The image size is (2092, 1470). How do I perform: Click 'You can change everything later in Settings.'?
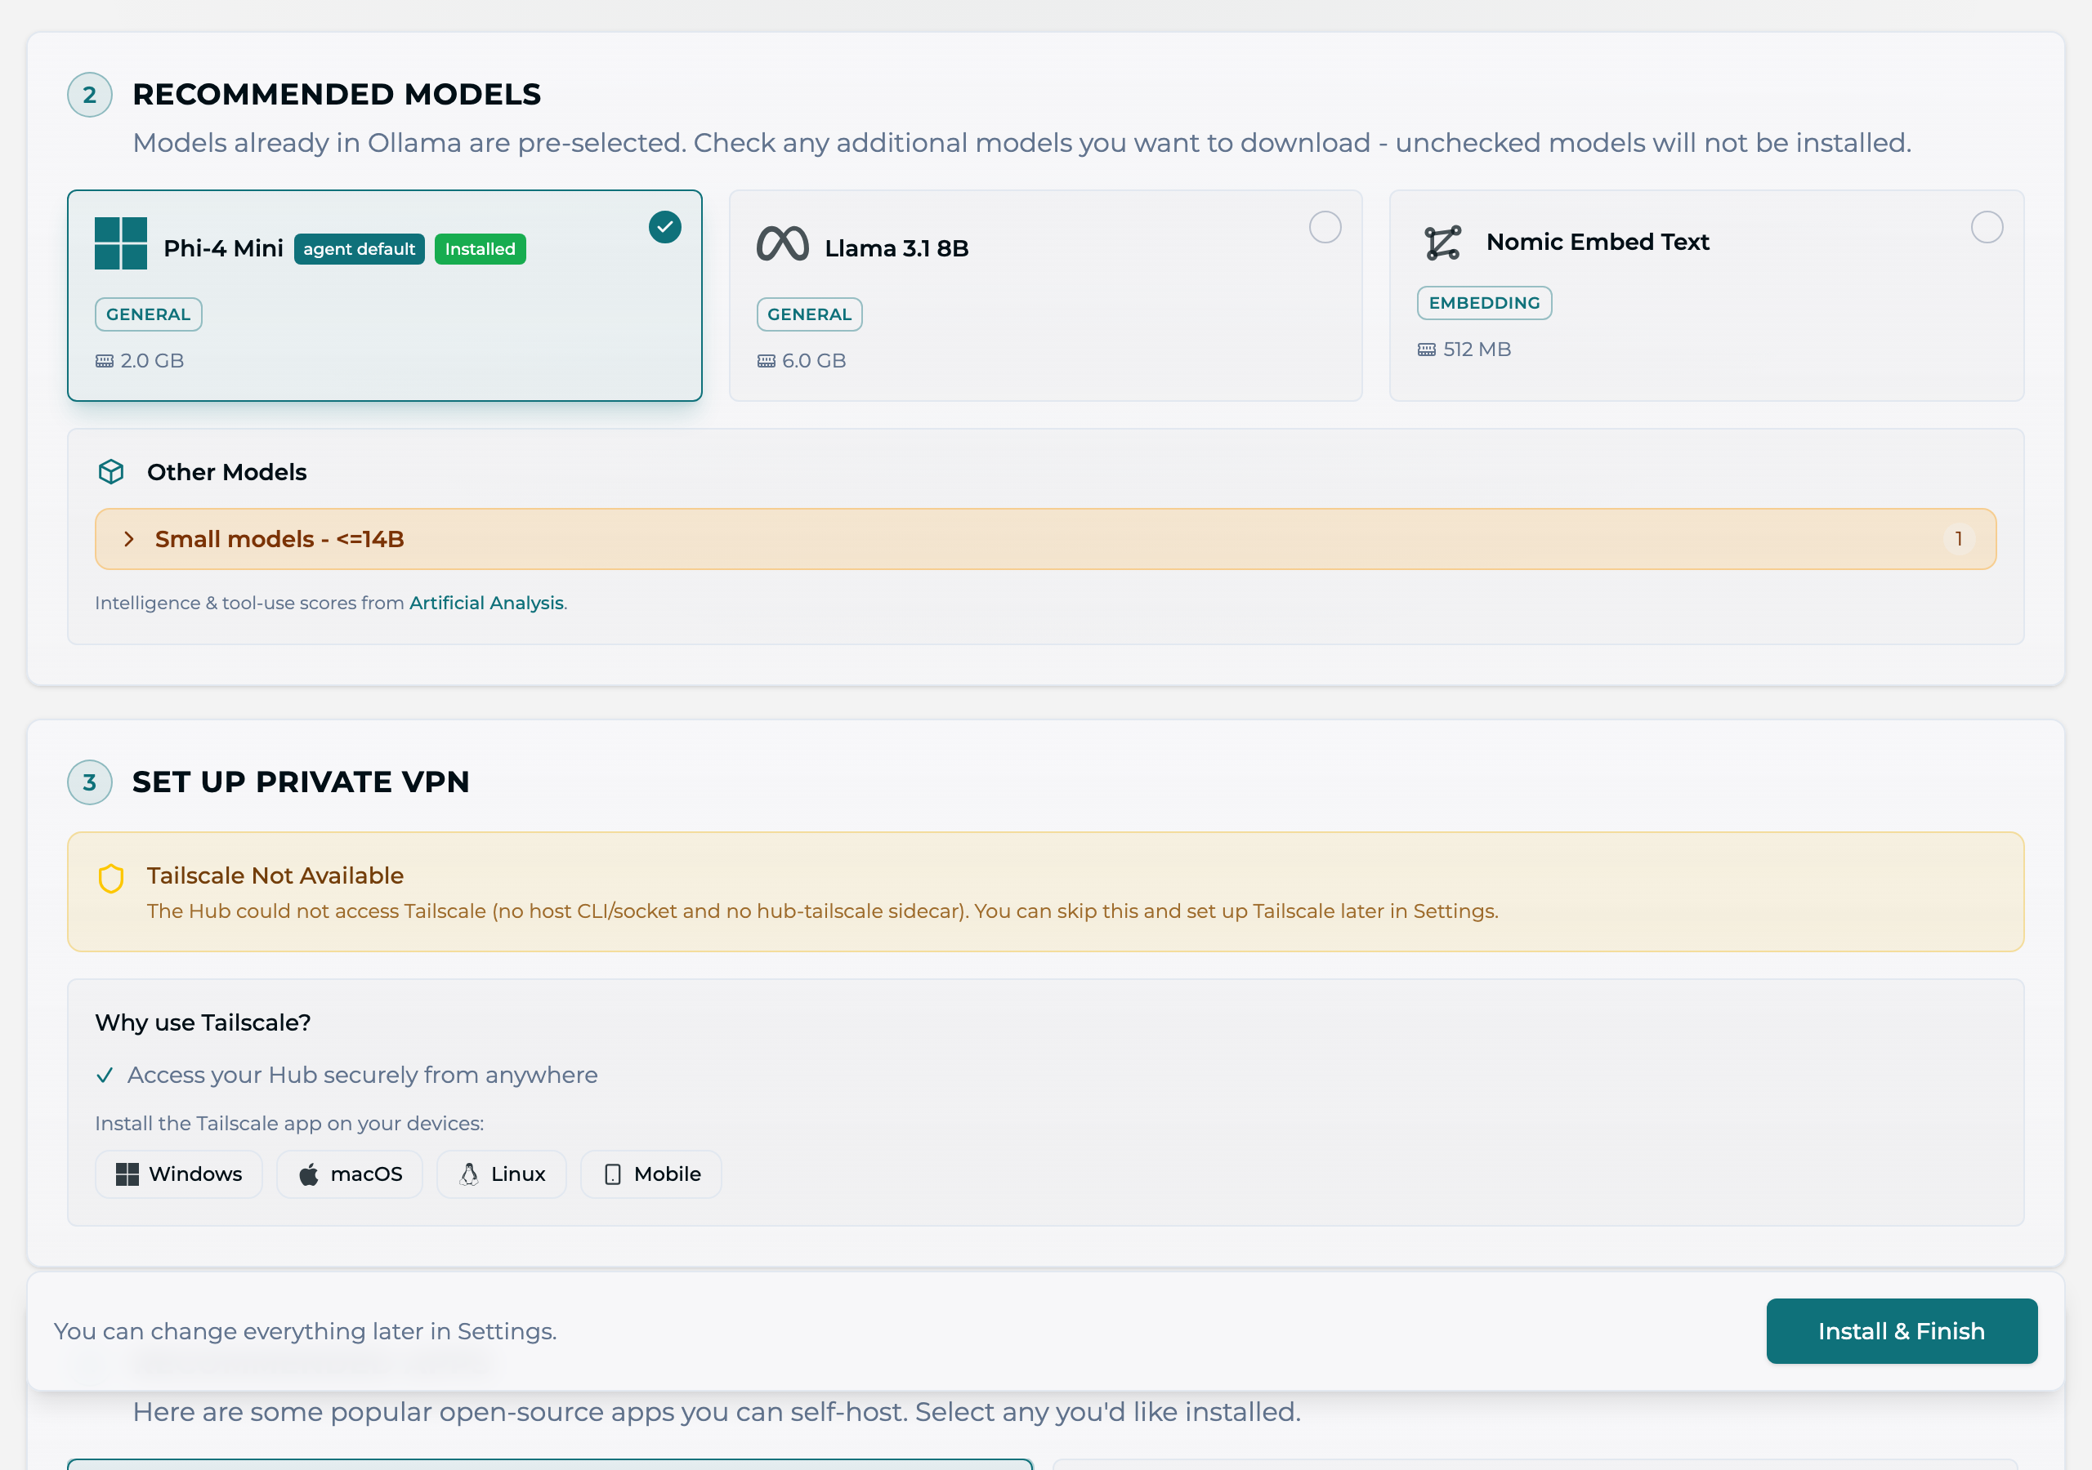coord(306,1331)
